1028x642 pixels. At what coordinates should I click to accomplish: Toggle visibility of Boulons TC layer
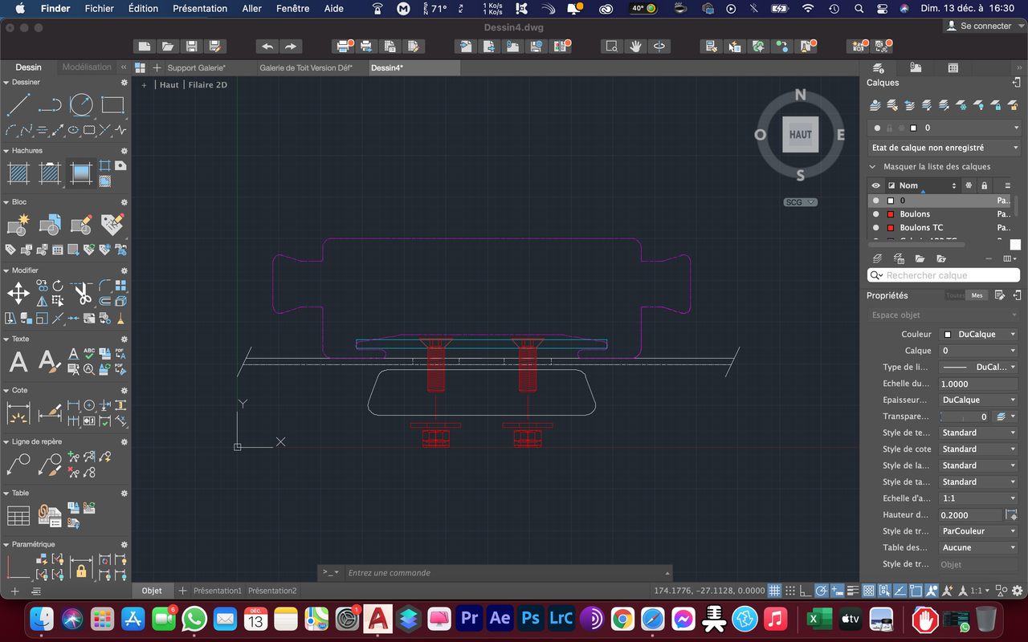click(876, 228)
